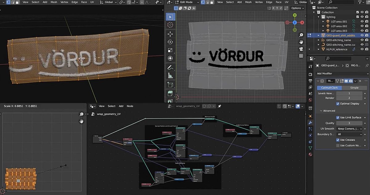The image size is (370, 195).
Task: Open the Modifier properties wrench tab
Action: 310,122
